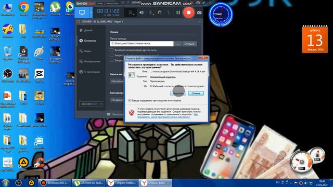The width and height of the screenshot is (333, 187).
Task: Open the CCleaner desktop shortcut
Action: (x=40, y=164)
